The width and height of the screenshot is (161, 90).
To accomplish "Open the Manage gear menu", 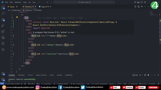I will pyautogui.click(x=3, y=79).
